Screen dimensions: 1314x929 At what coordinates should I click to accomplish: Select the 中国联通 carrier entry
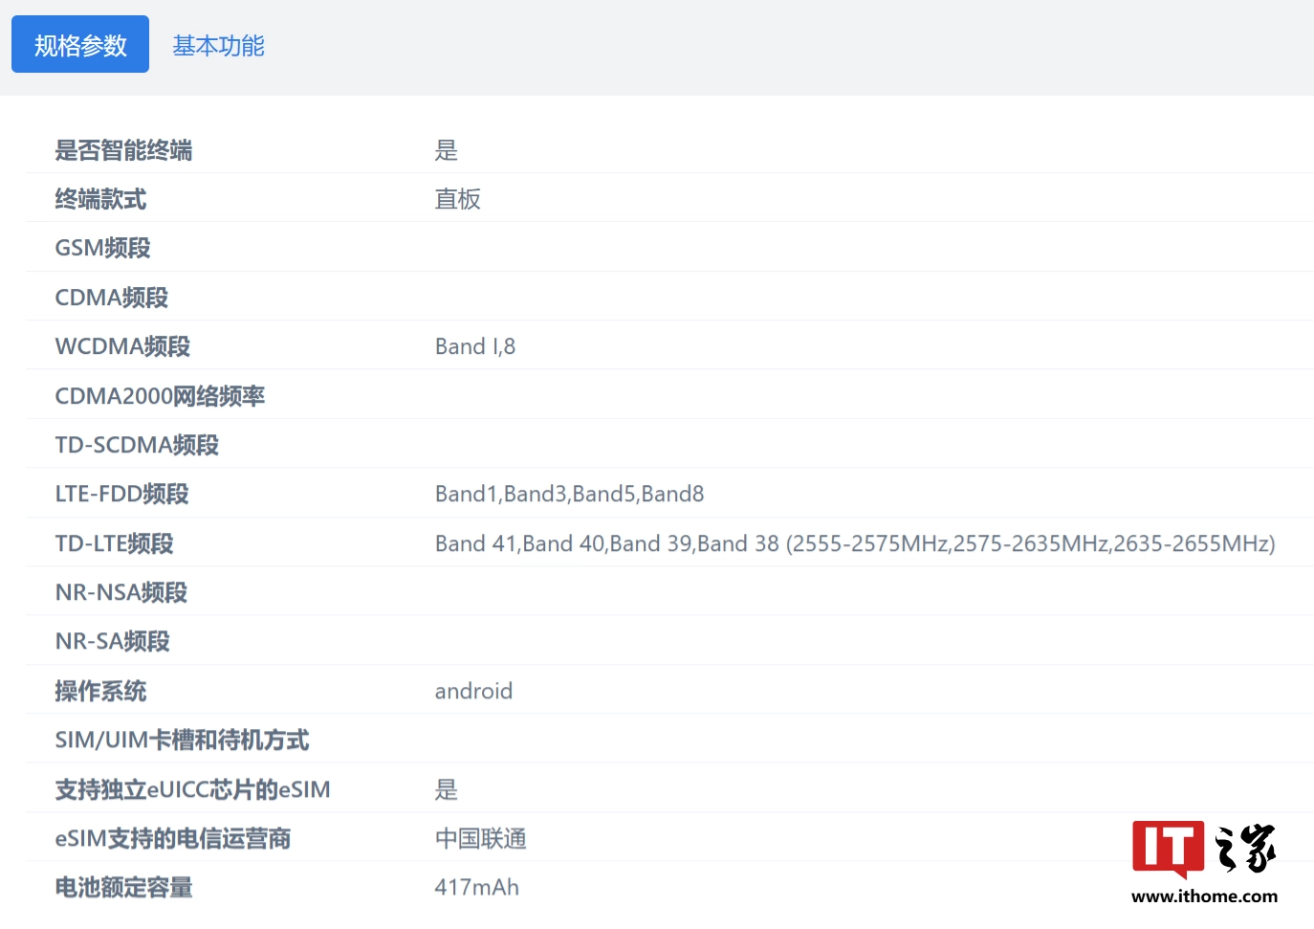pos(481,838)
